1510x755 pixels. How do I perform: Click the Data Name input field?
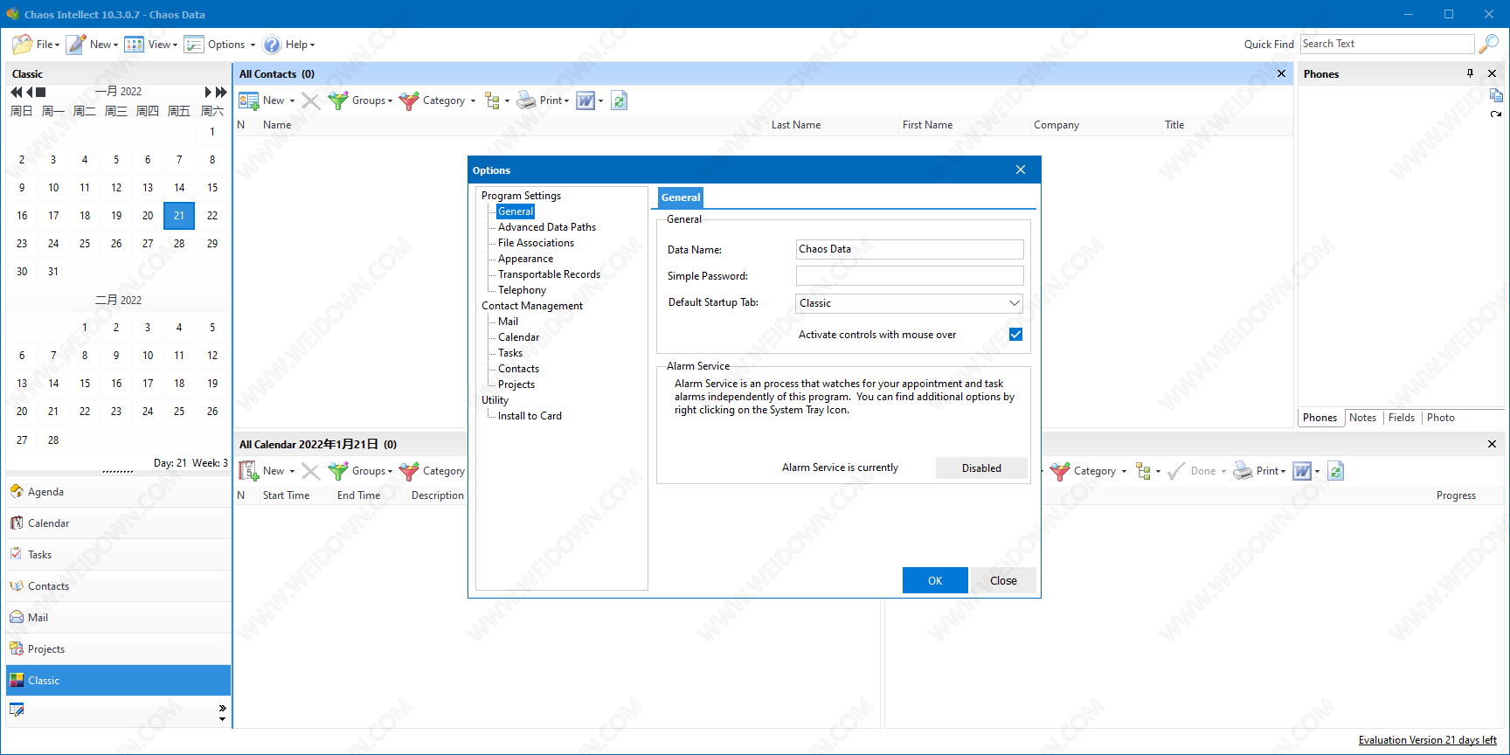(910, 249)
